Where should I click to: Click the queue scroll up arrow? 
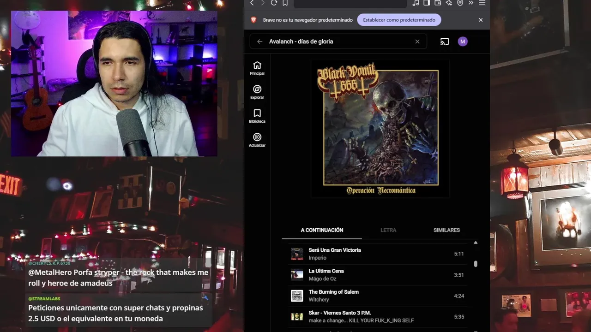click(476, 243)
